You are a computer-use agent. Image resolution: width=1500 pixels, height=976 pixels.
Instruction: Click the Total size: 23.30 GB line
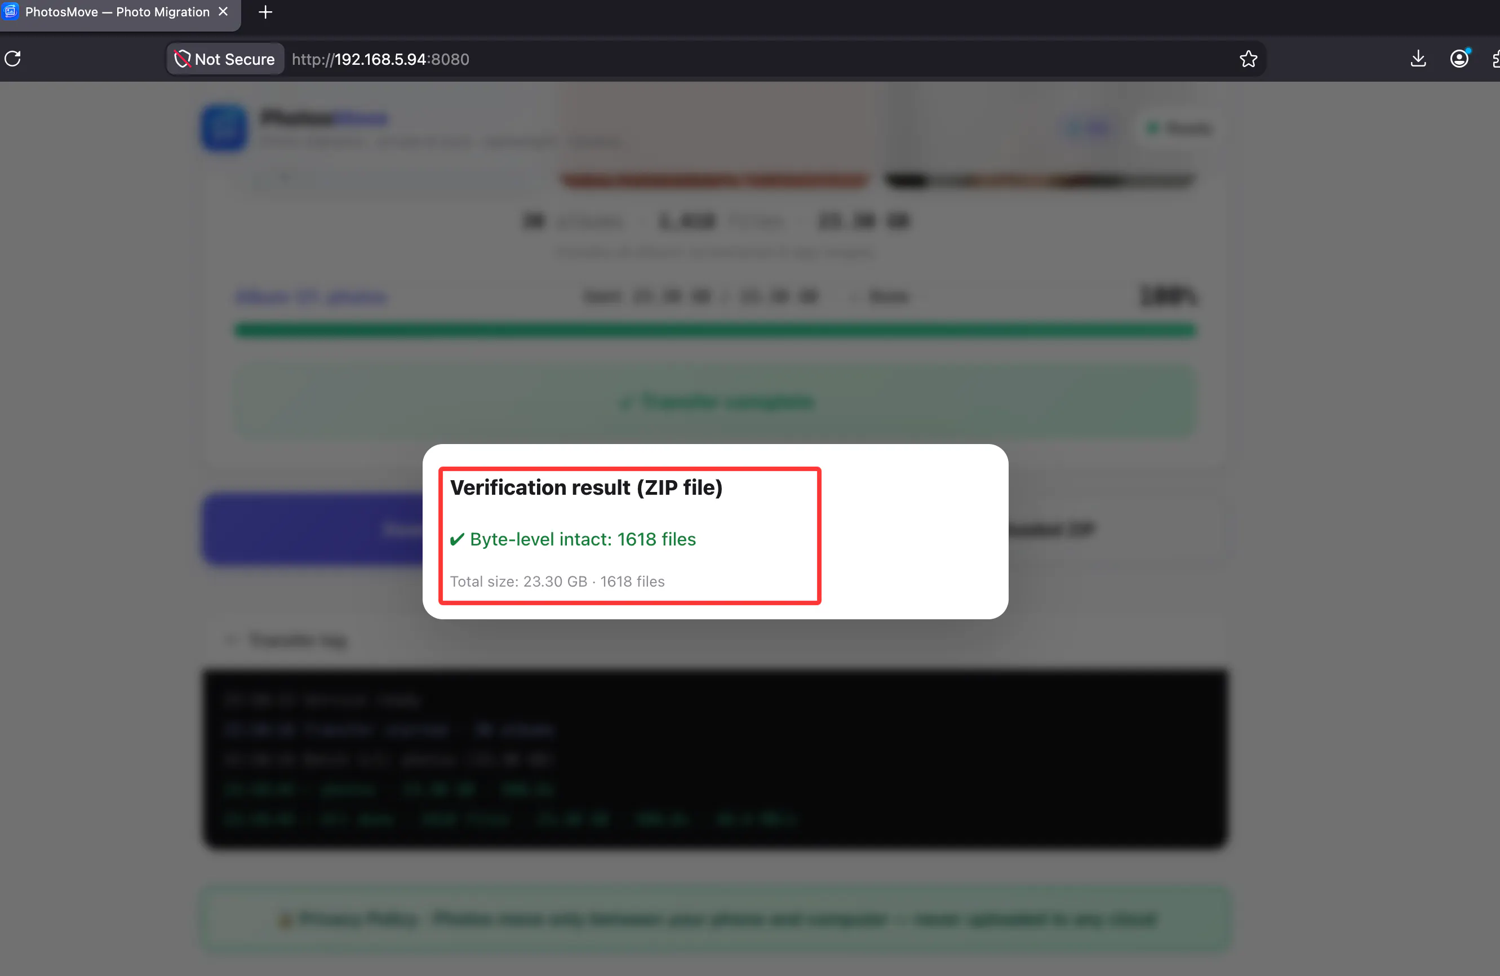pyautogui.click(x=557, y=581)
